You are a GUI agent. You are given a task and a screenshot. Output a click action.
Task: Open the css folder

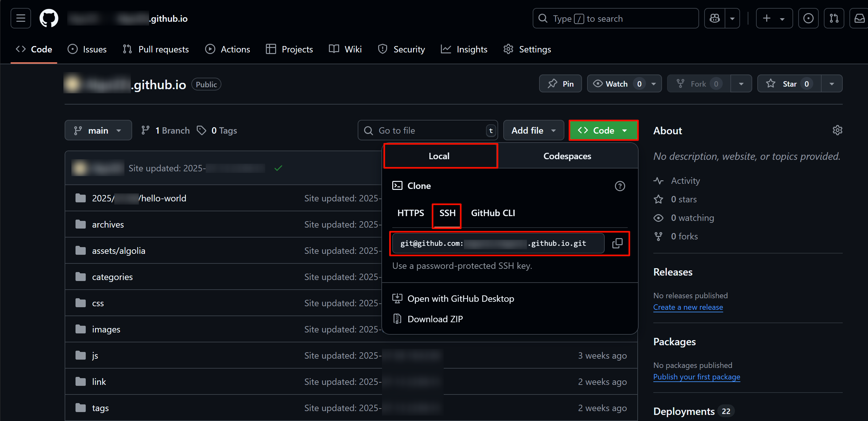[x=98, y=303]
